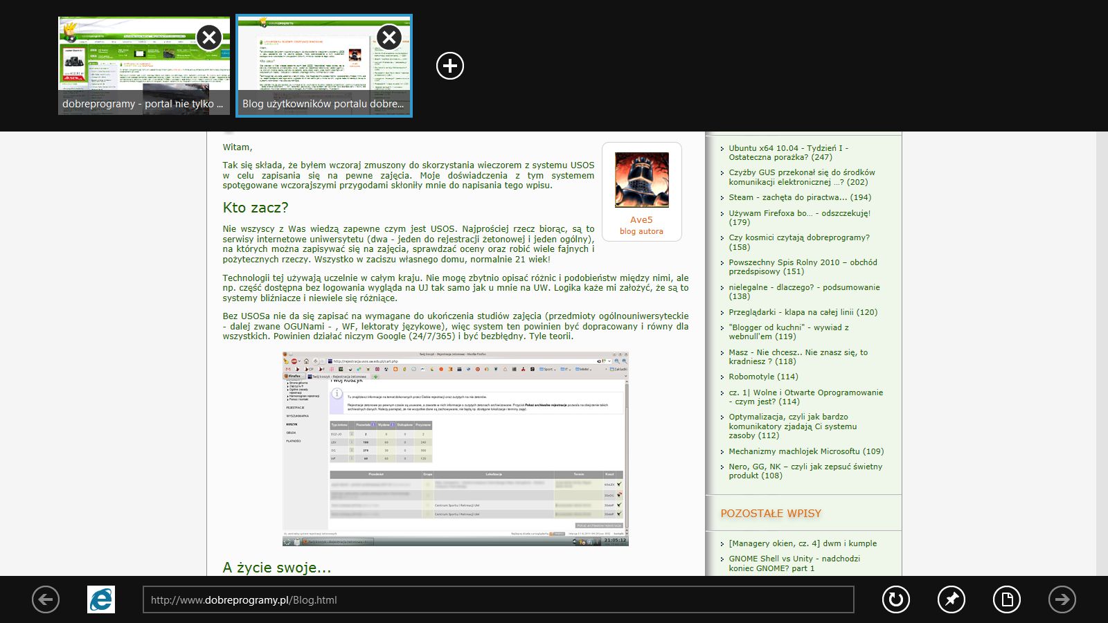Close the dobreprogramy portal tab
This screenshot has width=1108, height=623.
pos(209,37)
